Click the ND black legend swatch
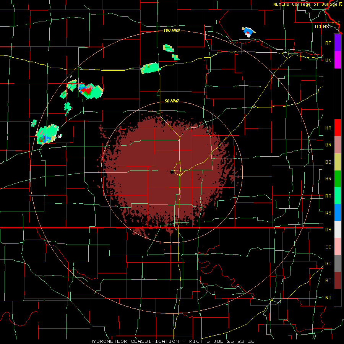344x344 pixels. tap(338, 297)
